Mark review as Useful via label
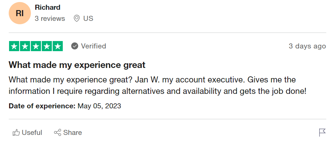The image size is (335, 144). [x=32, y=133]
